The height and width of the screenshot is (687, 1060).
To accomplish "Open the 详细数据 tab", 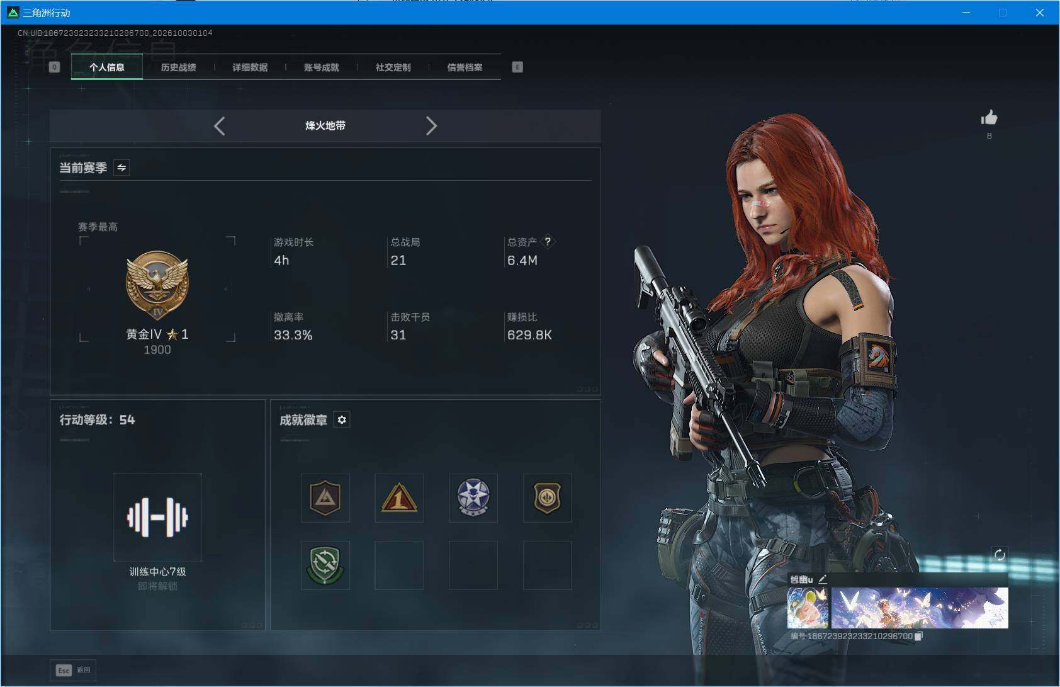I will click(x=250, y=67).
